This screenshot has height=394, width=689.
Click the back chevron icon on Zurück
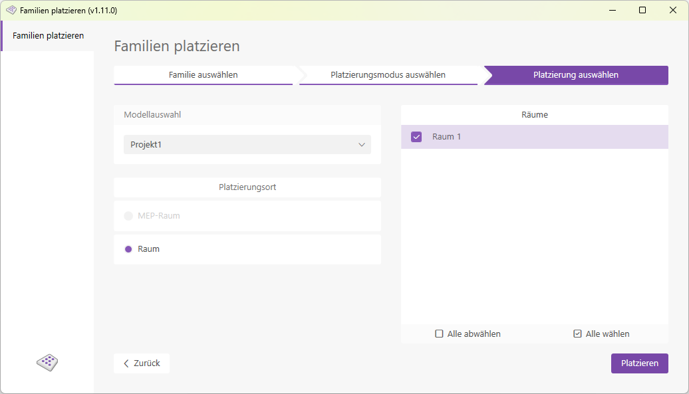tap(126, 363)
